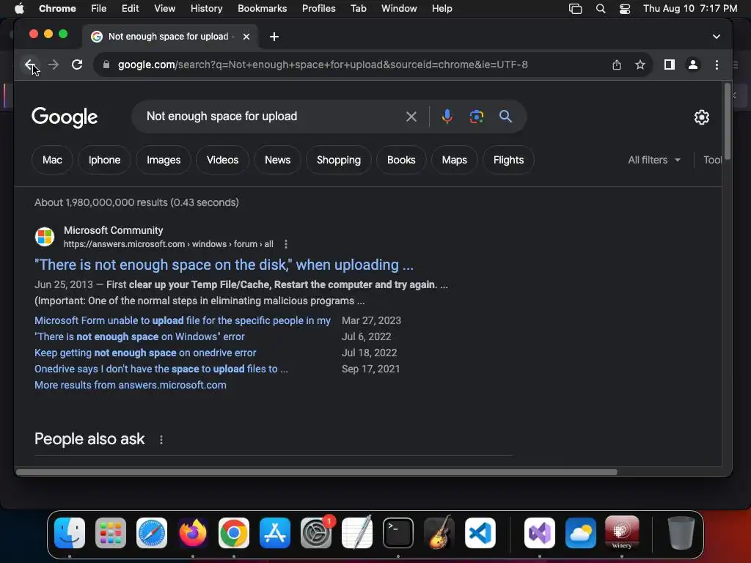Click the Chrome address bar URL

click(323, 65)
